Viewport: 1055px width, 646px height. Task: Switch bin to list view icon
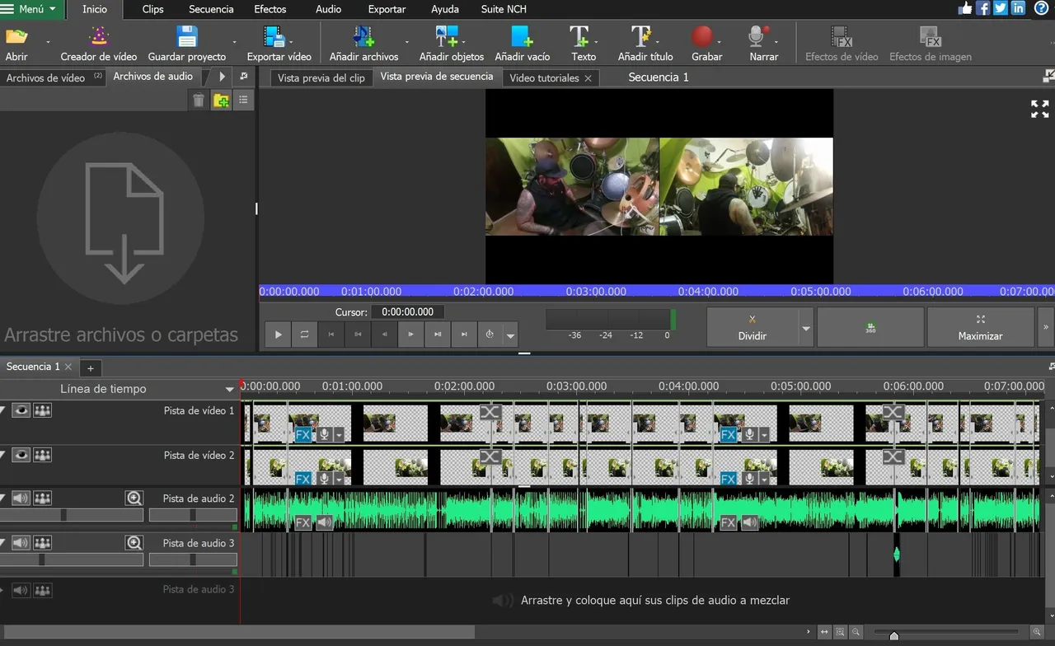243,100
